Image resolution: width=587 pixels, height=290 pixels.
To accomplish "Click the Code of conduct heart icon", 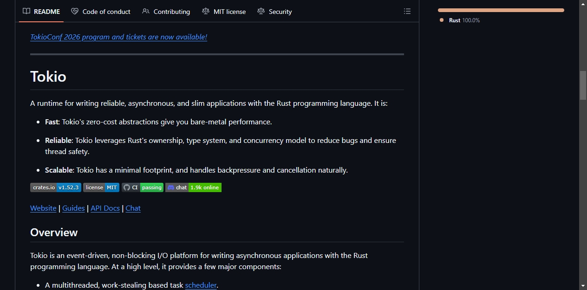I will [x=75, y=11].
